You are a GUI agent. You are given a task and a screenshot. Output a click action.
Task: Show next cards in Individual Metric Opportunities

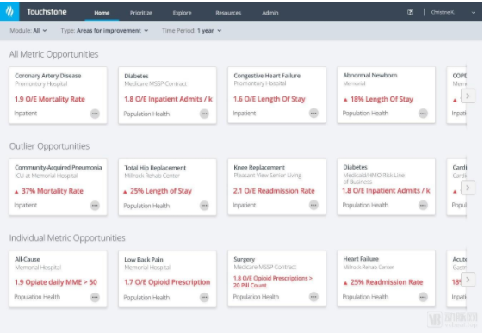coord(468,280)
